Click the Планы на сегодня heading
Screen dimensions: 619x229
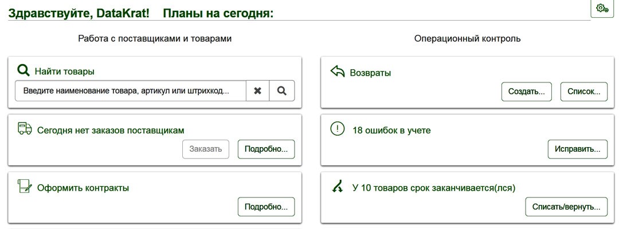[x=218, y=13]
